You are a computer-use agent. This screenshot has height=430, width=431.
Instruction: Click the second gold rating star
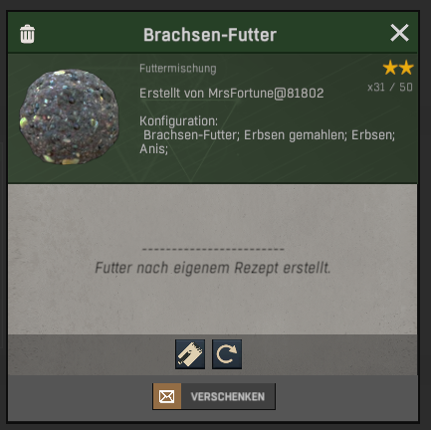406,68
